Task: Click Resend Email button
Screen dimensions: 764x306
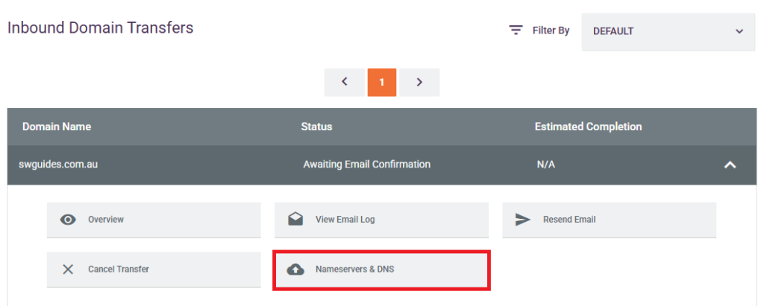Action: pos(609,220)
